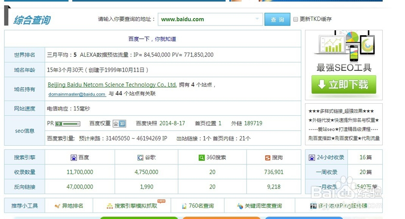Open the domainmaster@baidu.com email link
The image size is (405, 219).
click(77, 94)
